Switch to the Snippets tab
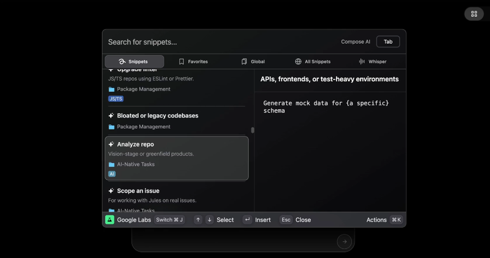 pyautogui.click(x=134, y=62)
